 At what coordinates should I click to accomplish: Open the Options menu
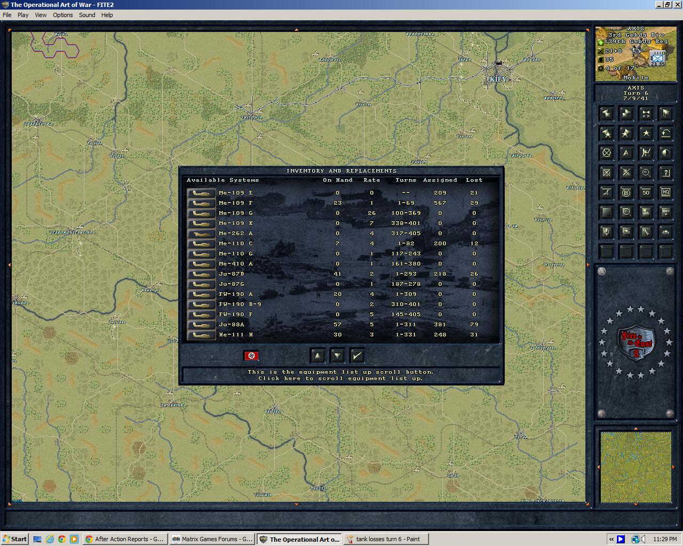[62, 15]
